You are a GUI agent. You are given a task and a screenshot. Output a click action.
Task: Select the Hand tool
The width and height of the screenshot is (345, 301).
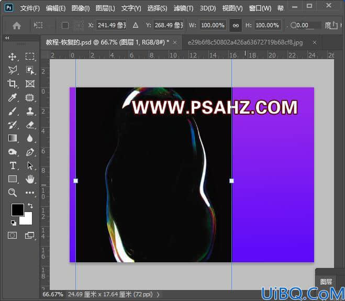tap(30, 179)
